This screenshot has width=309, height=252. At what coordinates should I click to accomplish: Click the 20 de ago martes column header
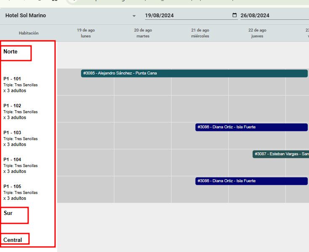[x=143, y=33]
